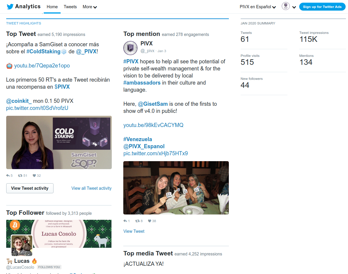This screenshot has height=274, width=348.
Task: Click View Tweet activity button
Action: (30, 188)
